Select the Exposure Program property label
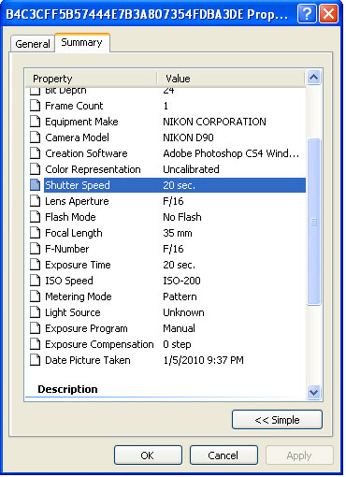This screenshot has height=477, width=346. pyautogui.click(x=86, y=328)
